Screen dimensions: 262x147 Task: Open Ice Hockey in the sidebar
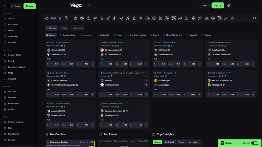pos(13,36)
